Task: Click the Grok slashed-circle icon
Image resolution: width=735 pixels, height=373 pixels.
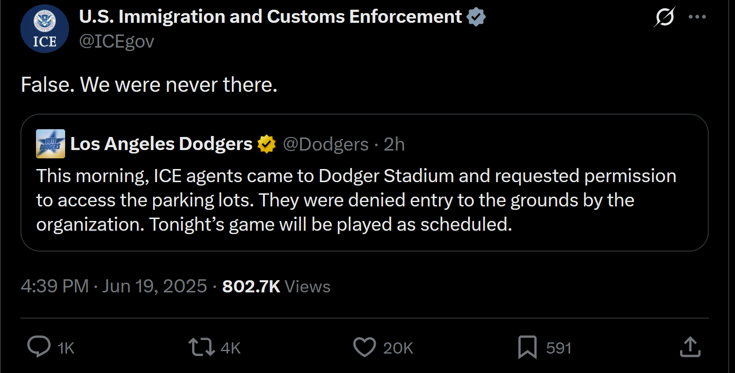Action: 665,17
